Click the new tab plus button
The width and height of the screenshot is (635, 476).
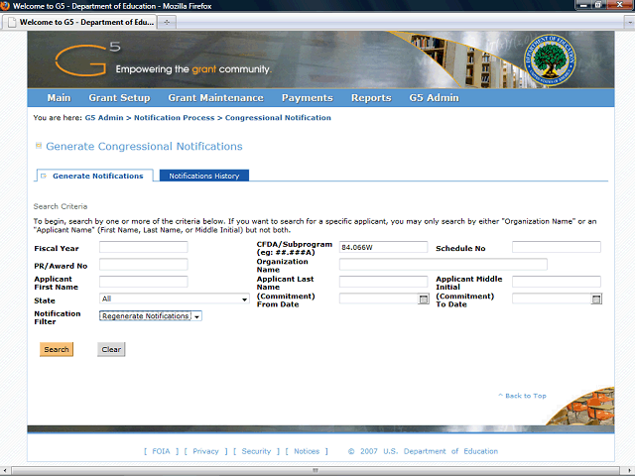point(167,22)
